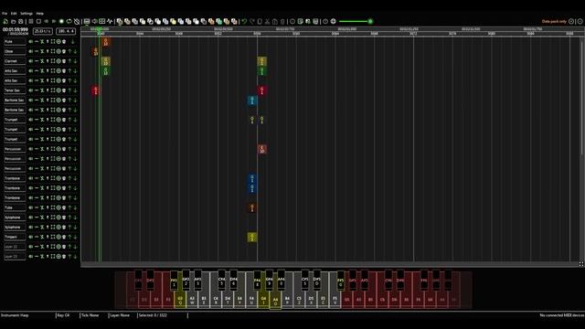Select the Bell instrument icon
Image resolution: width=585 pixels, height=329 pixels.
point(173,21)
